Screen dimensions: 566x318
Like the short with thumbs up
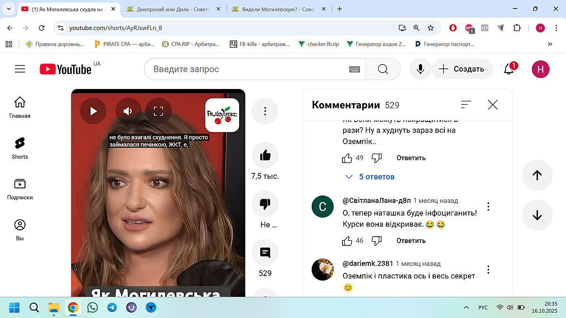[265, 155]
